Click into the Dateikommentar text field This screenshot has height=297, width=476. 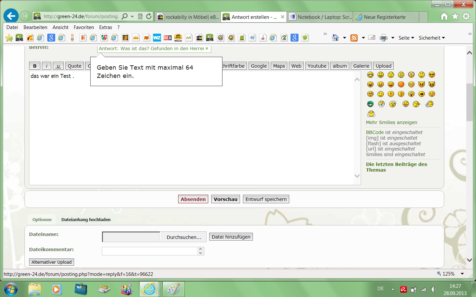coord(150,251)
